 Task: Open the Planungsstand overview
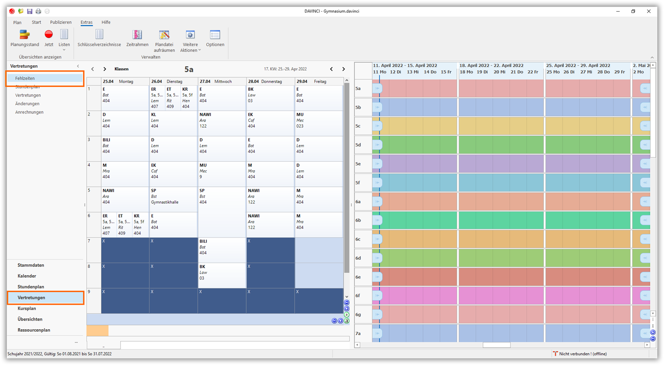(25, 38)
